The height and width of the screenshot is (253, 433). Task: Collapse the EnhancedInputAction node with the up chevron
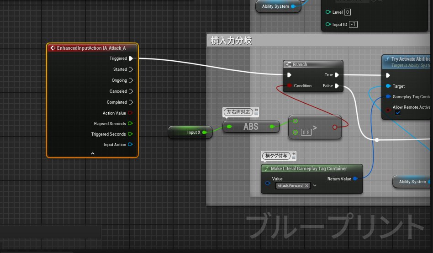pyautogui.click(x=93, y=153)
